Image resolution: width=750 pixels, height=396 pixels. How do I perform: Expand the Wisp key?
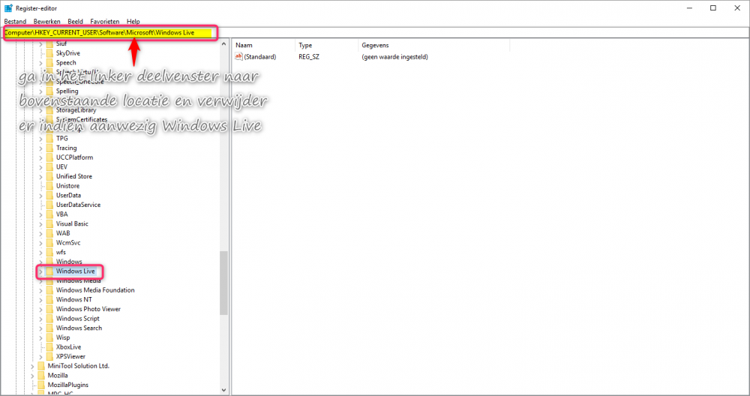pyautogui.click(x=40, y=337)
